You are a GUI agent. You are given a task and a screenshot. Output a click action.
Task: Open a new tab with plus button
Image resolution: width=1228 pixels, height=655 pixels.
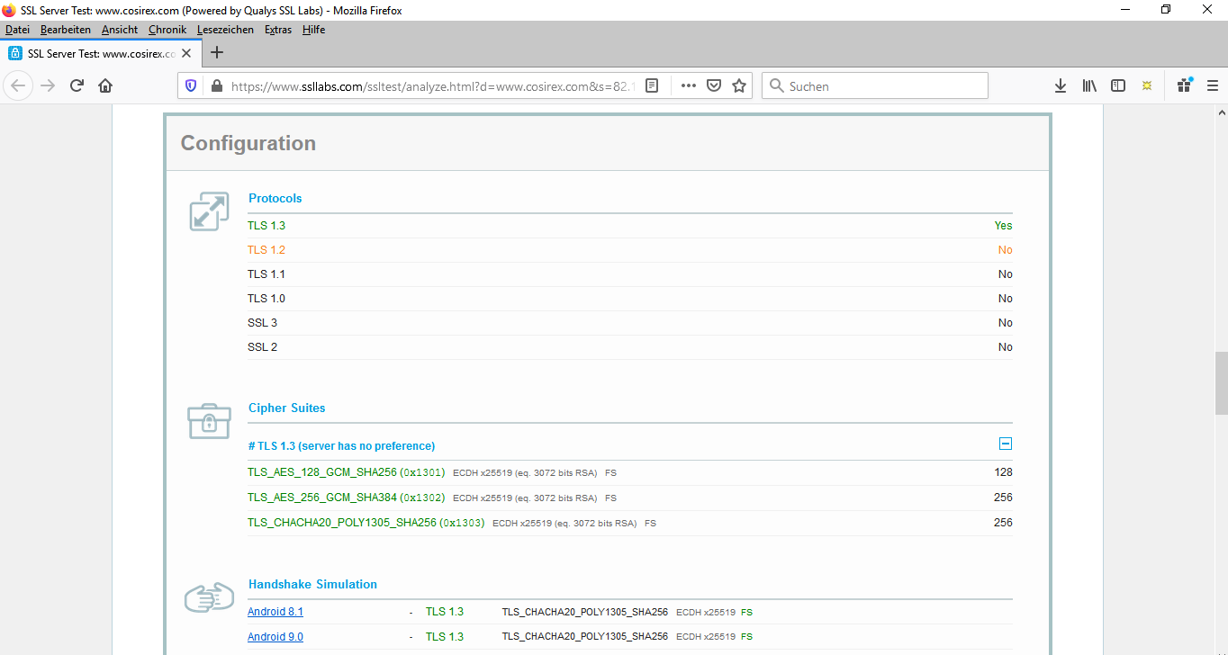point(216,52)
